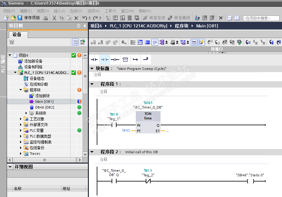This screenshot has width=282, height=197.
Task: Select the 设备 tab
Action: (x=17, y=34)
